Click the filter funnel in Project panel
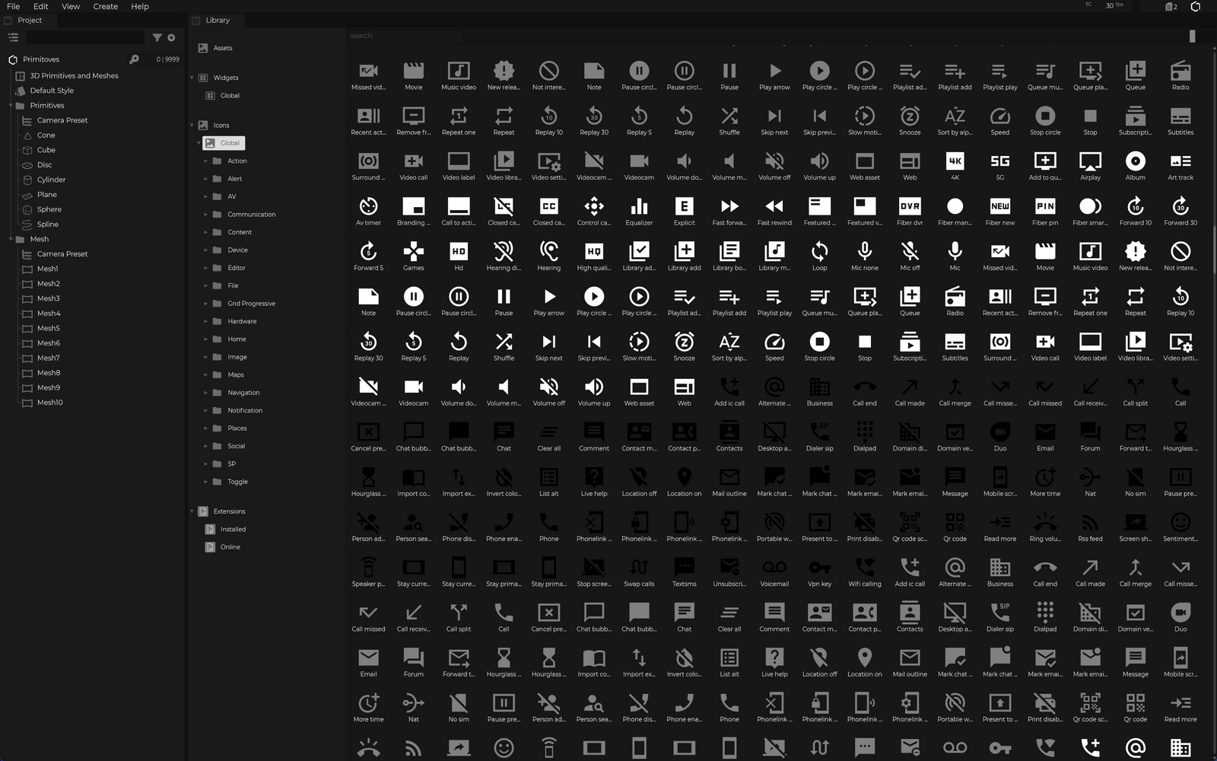This screenshot has height=761, width=1217. pyautogui.click(x=157, y=37)
